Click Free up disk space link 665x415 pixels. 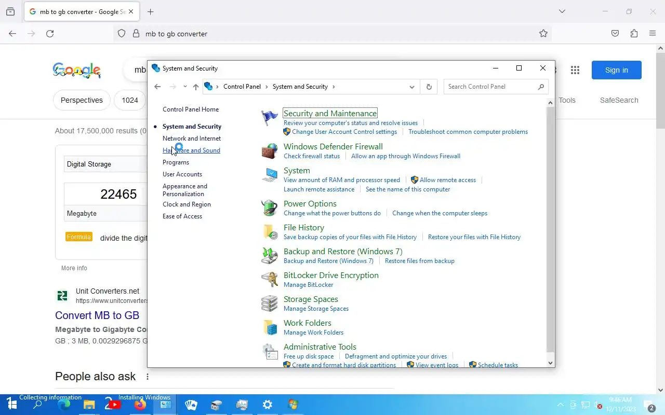pyautogui.click(x=309, y=356)
